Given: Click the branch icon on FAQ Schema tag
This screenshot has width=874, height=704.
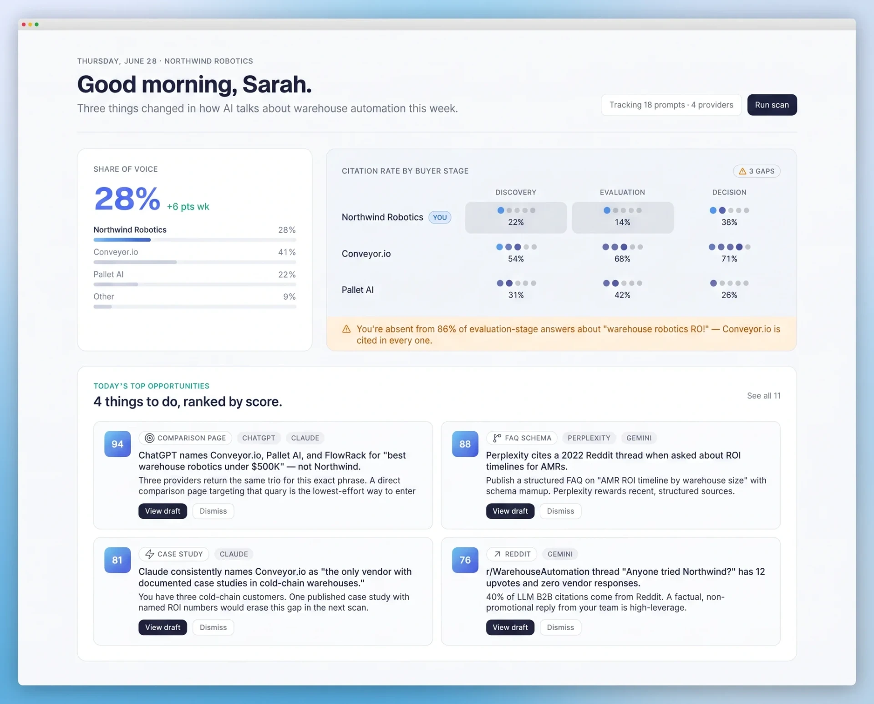Looking at the screenshot, I should [x=497, y=438].
